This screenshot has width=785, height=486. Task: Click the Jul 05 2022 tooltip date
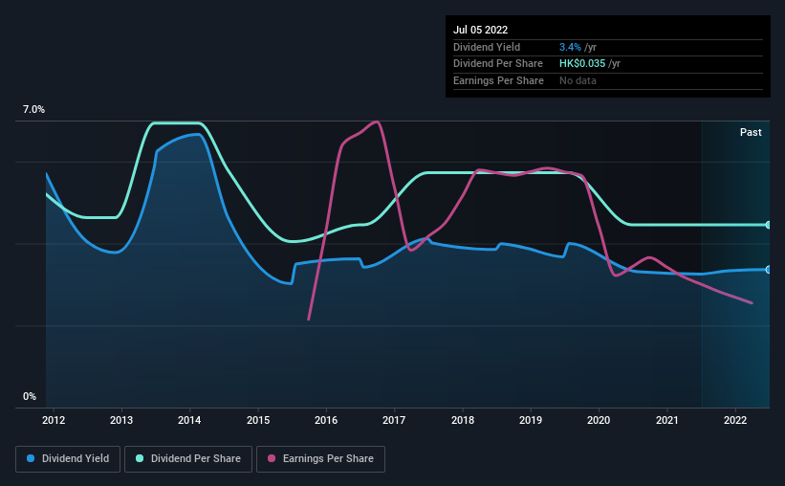click(x=480, y=30)
